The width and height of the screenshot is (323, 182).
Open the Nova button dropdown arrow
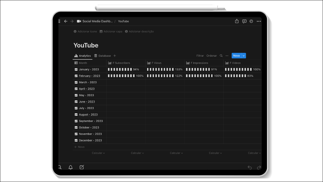pos(244,56)
